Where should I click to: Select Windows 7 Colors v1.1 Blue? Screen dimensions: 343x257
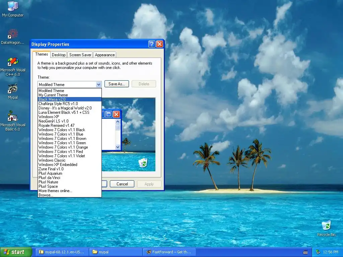(x=70, y=134)
